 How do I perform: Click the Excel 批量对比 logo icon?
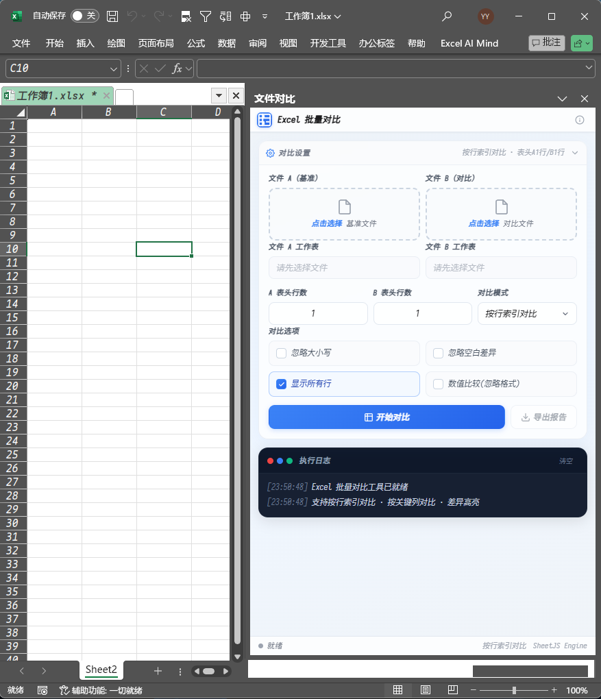point(265,120)
